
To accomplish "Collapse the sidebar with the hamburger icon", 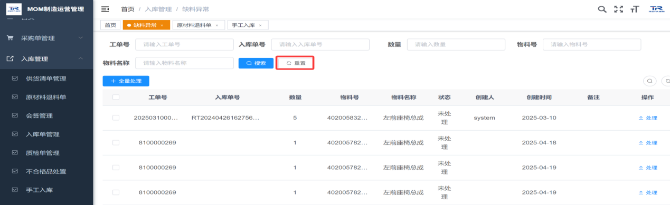I will (x=105, y=9).
